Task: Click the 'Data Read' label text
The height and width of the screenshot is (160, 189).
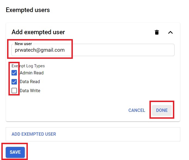Action: (30, 82)
